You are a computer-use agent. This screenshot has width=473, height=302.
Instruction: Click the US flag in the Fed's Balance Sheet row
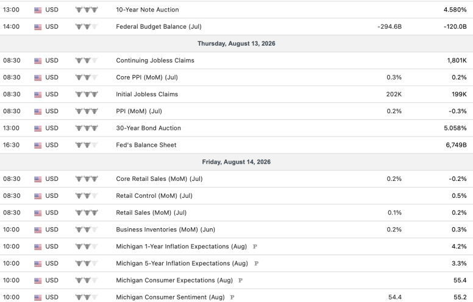click(x=38, y=146)
